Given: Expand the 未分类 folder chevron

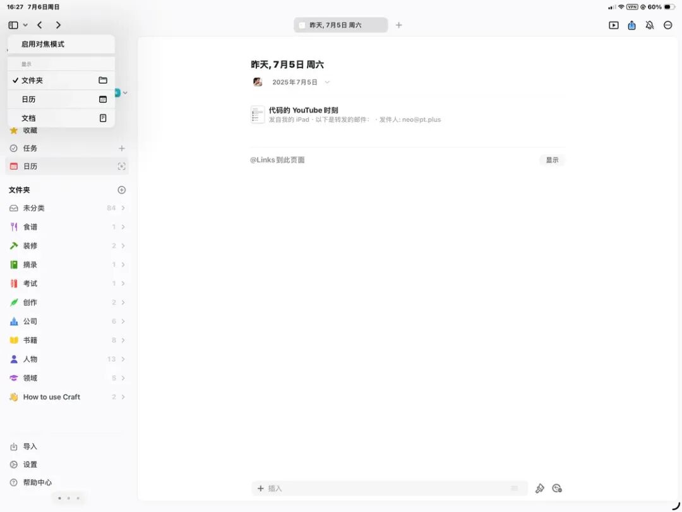Looking at the screenshot, I should (123, 208).
